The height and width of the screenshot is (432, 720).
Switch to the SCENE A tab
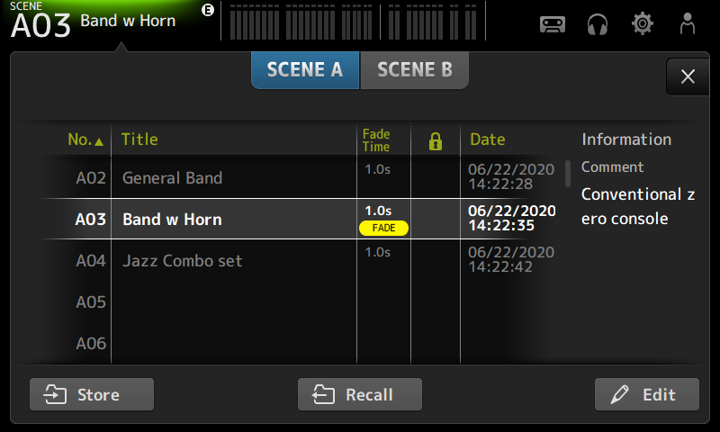click(305, 70)
